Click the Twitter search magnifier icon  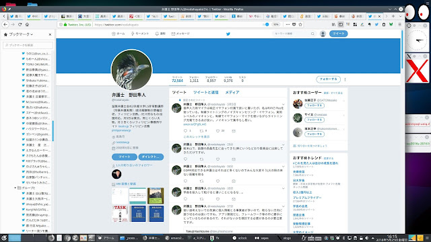pos(312,34)
